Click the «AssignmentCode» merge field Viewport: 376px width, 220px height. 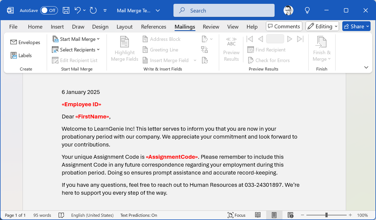(x=172, y=157)
